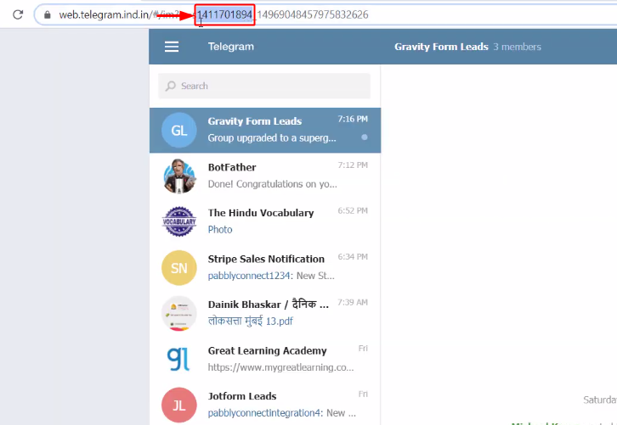Click the '3 members' header label
The height and width of the screenshot is (425, 617).
point(517,47)
